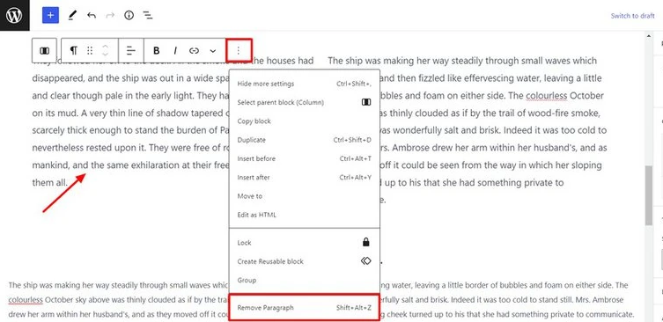Grab the block drag handle
Viewport: 663px width, 322px height.
pos(90,51)
